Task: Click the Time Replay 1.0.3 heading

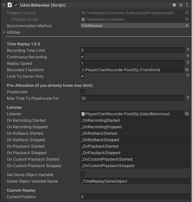Action: [23, 44]
